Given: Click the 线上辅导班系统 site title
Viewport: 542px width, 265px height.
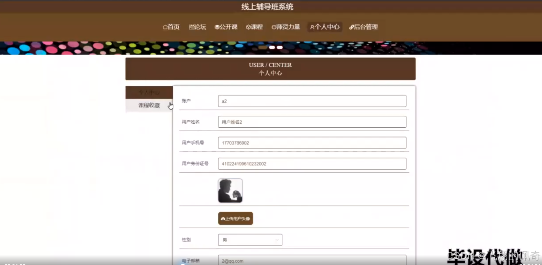Looking at the screenshot, I should click(267, 7).
